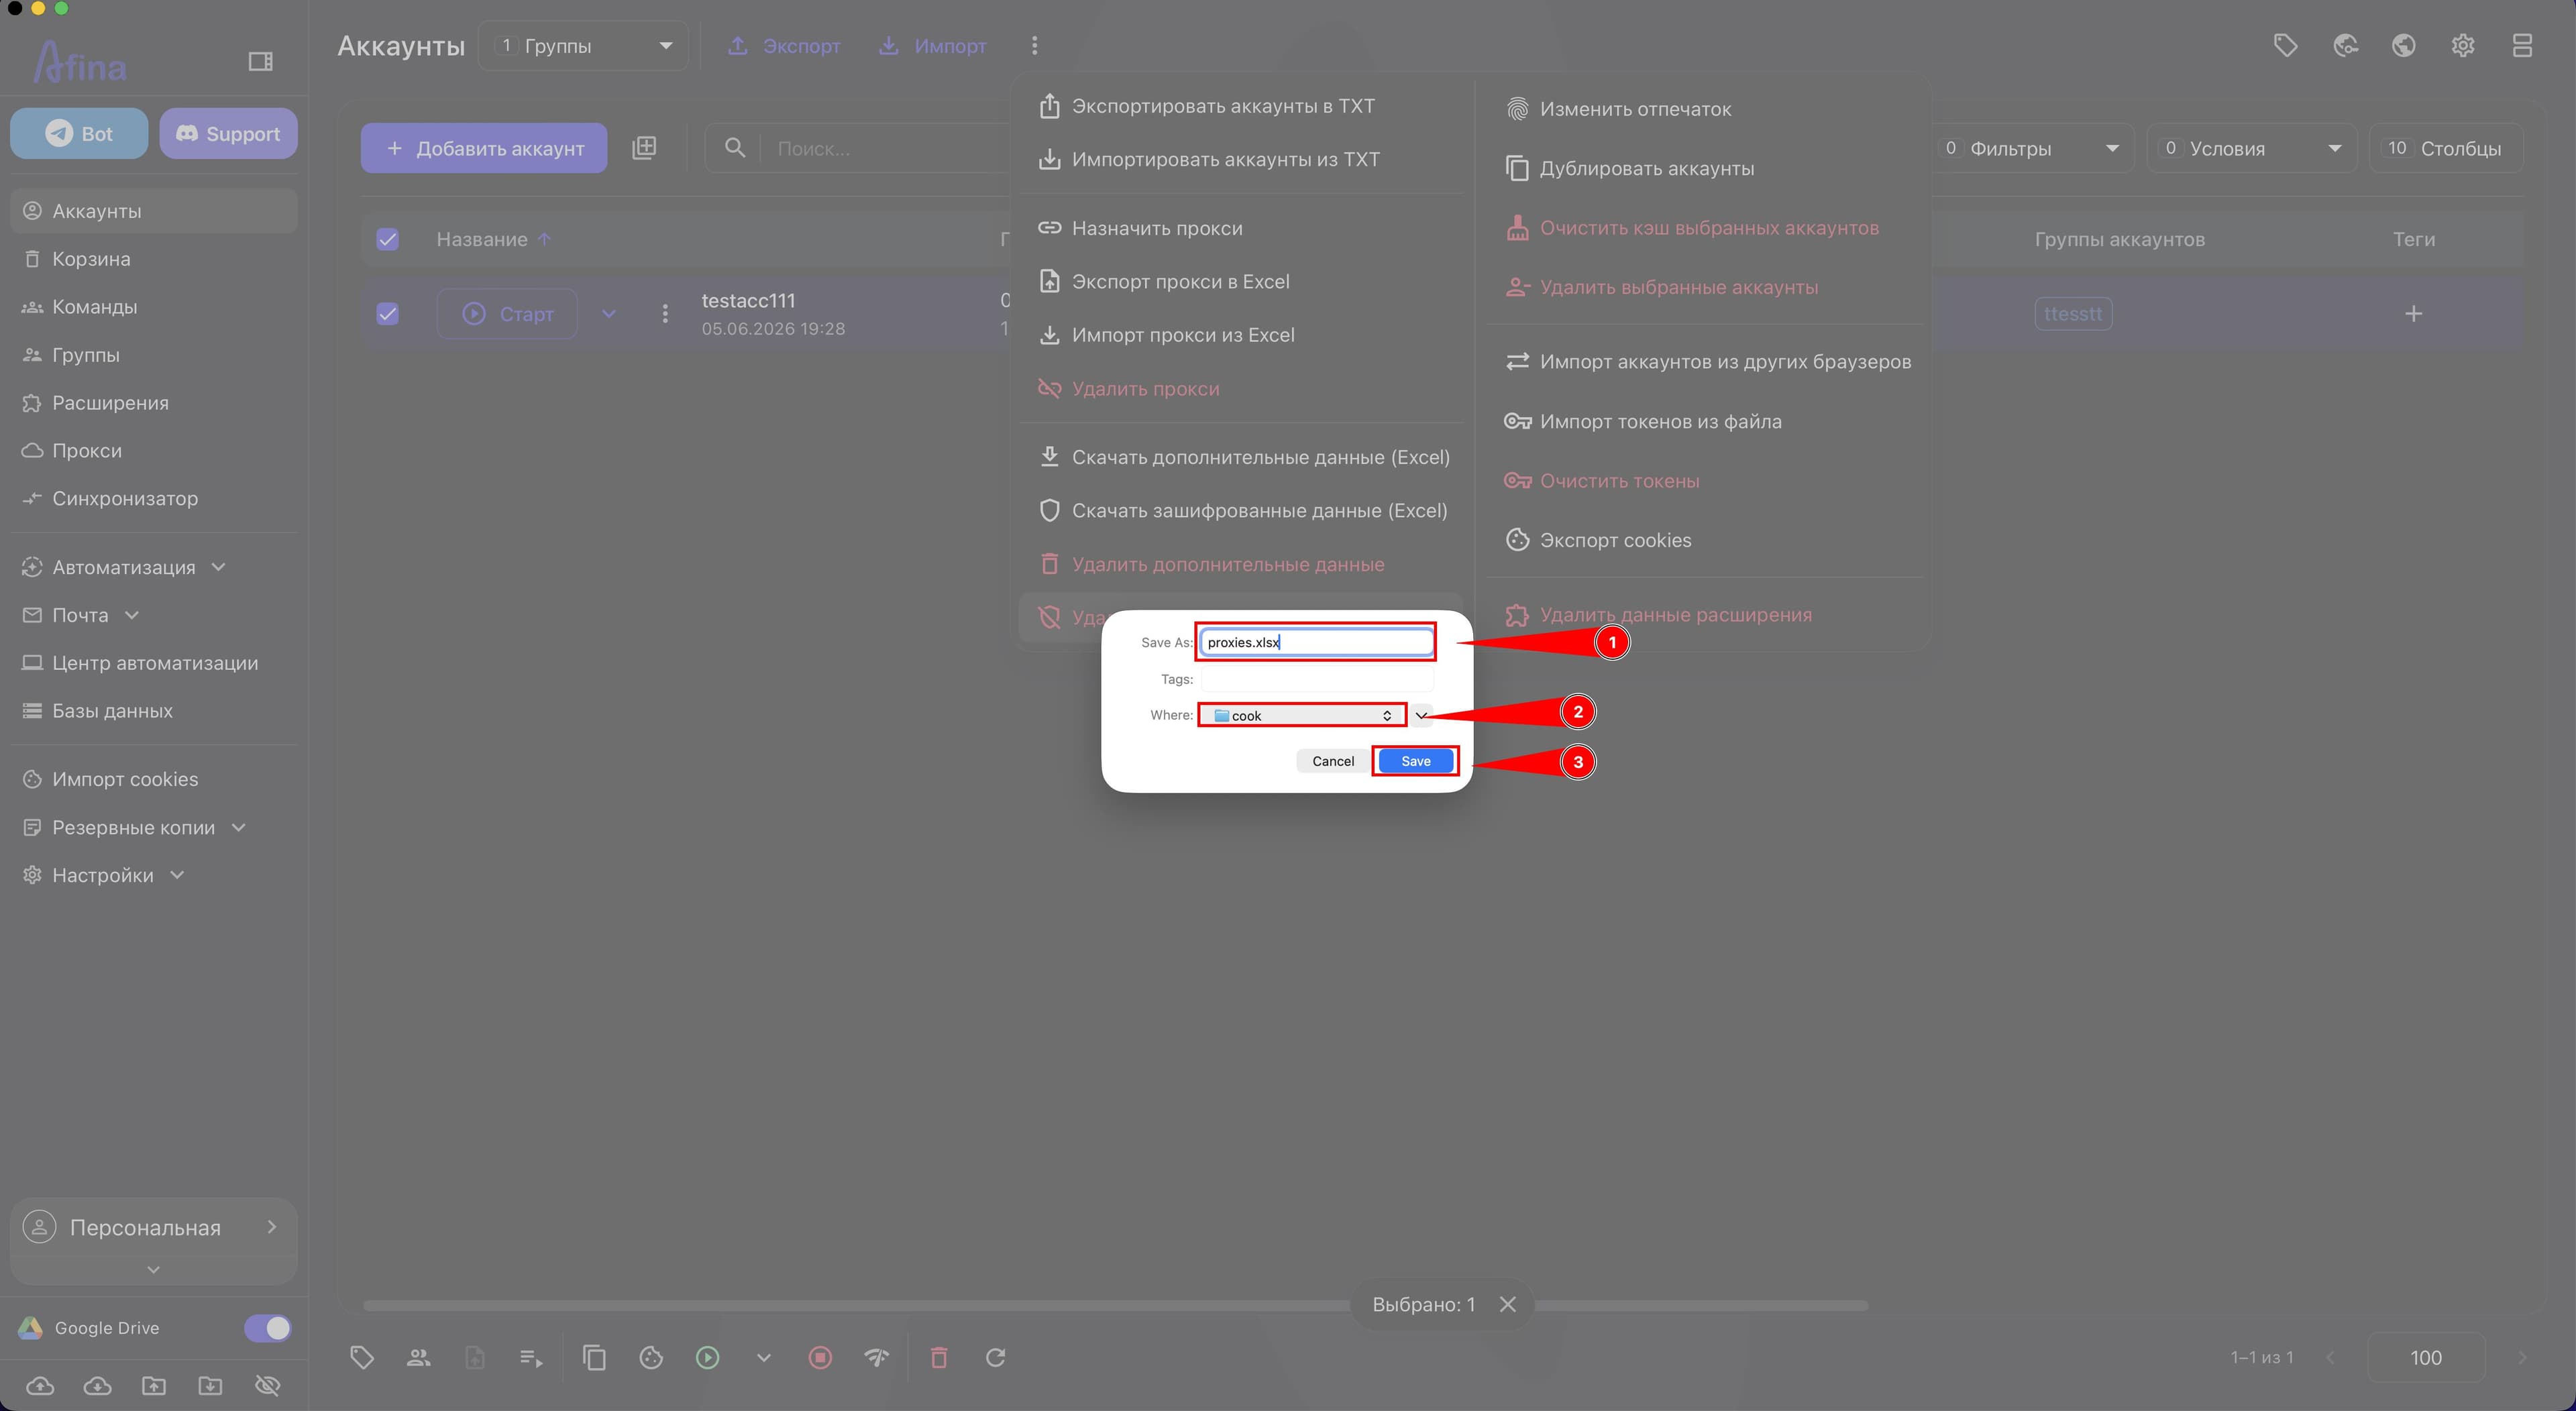Click the fingerprint sync icon in top-right toolbar
The width and height of the screenshot is (2576, 1411).
[2345, 46]
